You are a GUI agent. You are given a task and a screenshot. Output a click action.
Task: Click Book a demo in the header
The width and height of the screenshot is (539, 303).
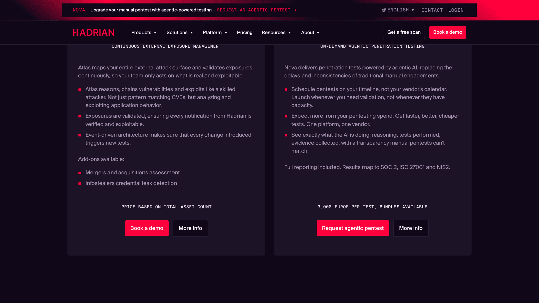point(447,32)
